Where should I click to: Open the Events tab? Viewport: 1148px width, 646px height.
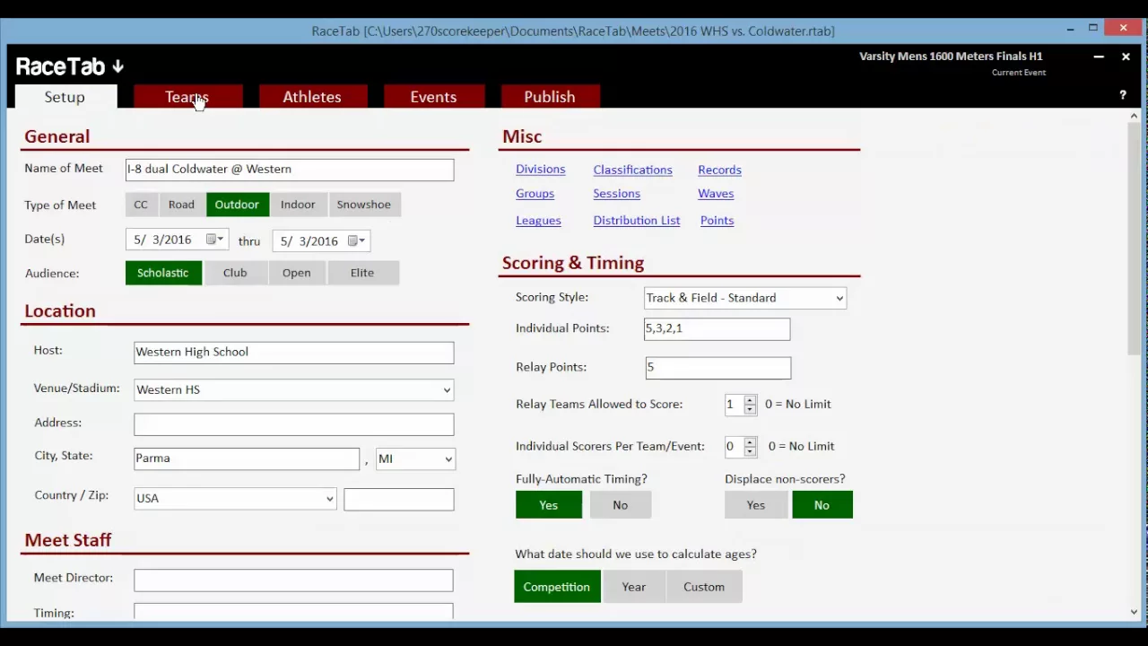click(433, 97)
